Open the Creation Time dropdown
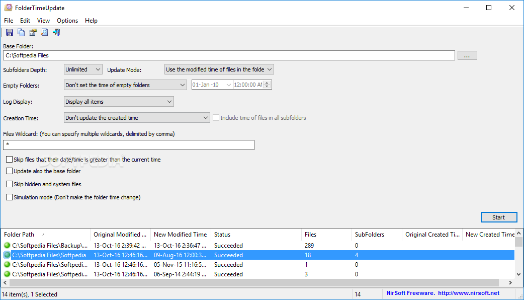 (137, 118)
